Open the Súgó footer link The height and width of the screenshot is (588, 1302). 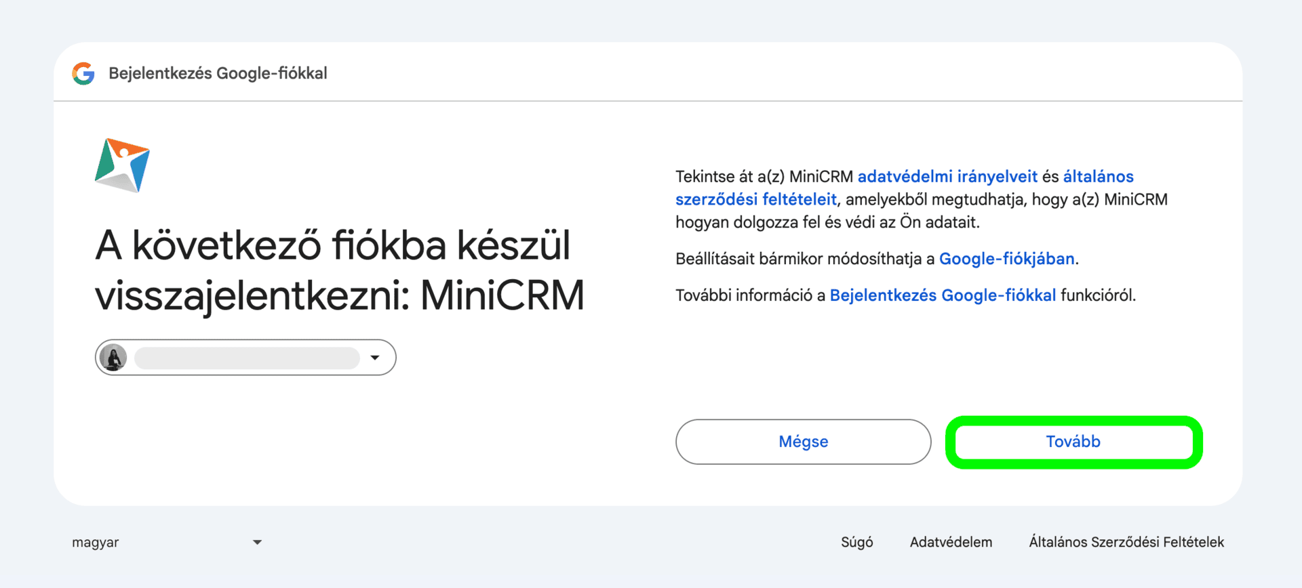tap(856, 542)
